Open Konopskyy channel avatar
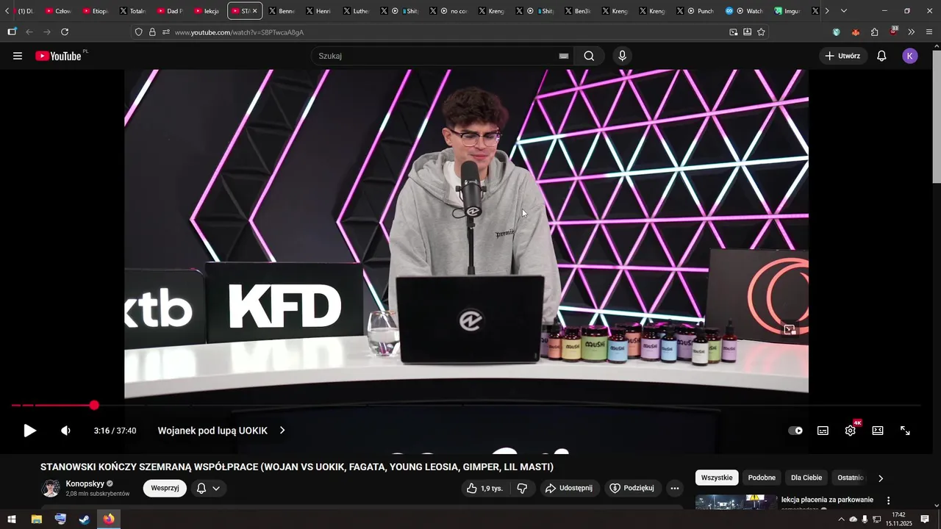941x529 pixels. click(x=51, y=489)
